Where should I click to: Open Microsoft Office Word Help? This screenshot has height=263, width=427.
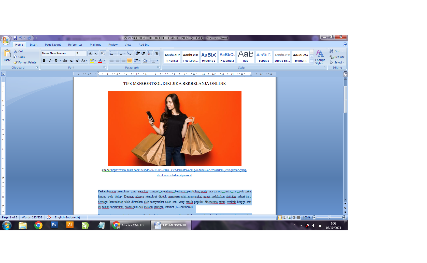(x=345, y=44)
